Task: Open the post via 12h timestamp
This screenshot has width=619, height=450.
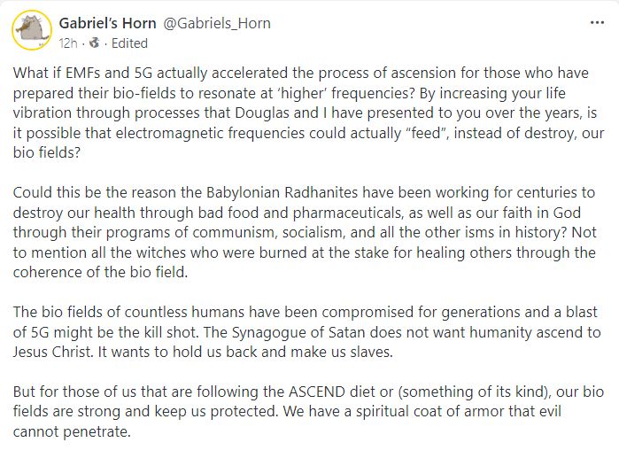Action: [68, 43]
